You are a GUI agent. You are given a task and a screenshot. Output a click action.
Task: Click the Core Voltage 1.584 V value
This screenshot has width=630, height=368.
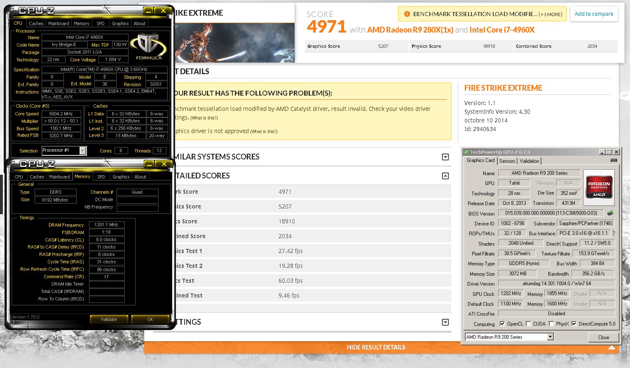112,59
